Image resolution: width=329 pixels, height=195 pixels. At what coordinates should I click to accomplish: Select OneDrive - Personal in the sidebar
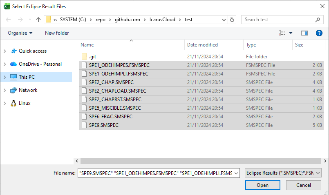click(40, 64)
